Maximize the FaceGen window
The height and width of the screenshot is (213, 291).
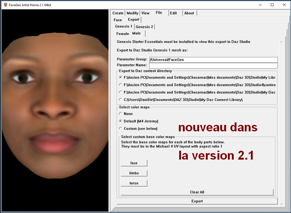coord(272,5)
